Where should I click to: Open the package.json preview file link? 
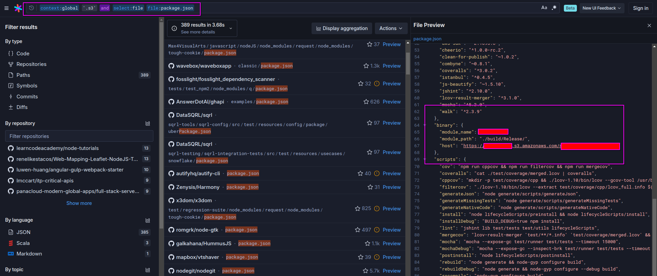click(427, 39)
